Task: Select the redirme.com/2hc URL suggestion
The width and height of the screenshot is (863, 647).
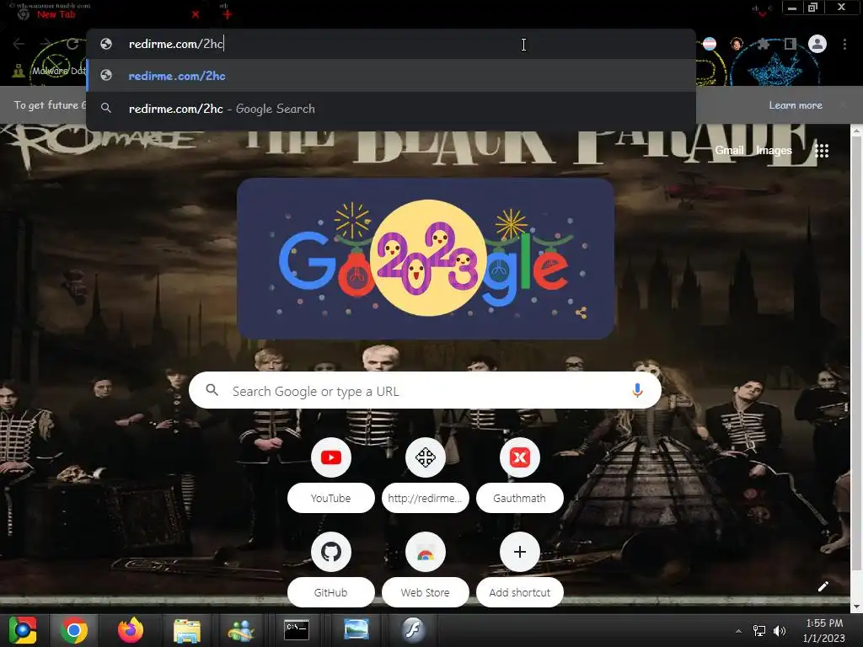Action: click(x=391, y=76)
